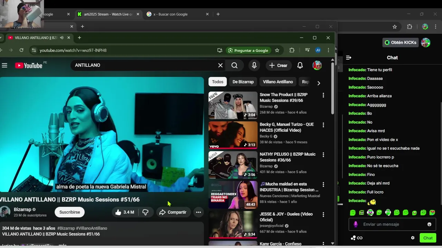
Task: Click the Kick user avatar top right
Action: [x=425, y=42]
